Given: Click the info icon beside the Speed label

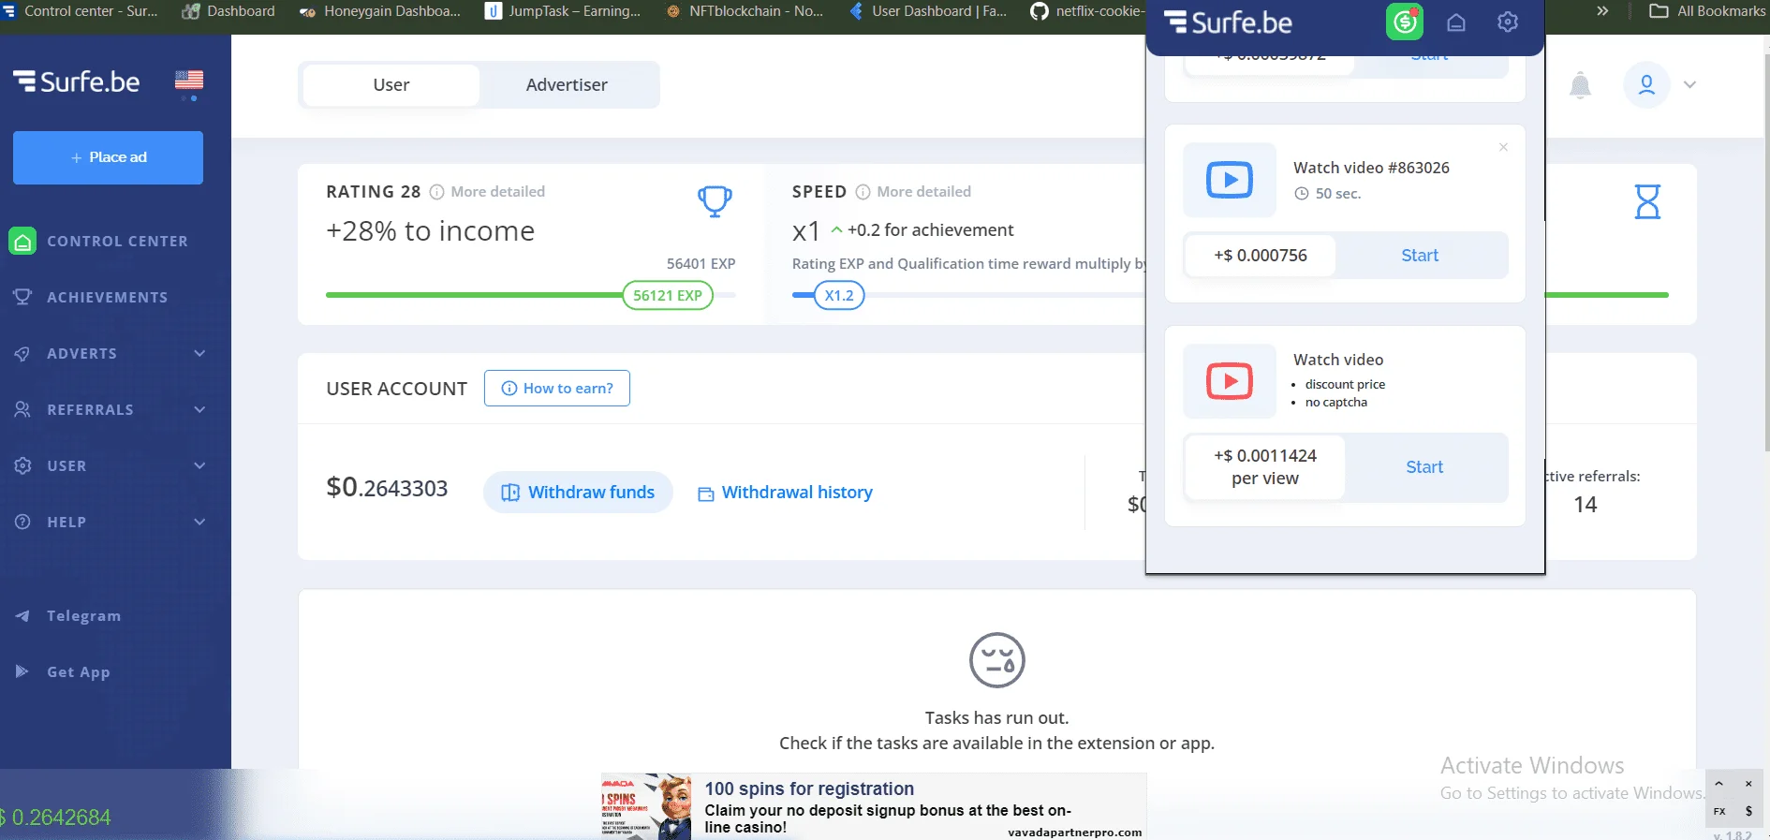Looking at the screenshot, I should tap(863, 192).
